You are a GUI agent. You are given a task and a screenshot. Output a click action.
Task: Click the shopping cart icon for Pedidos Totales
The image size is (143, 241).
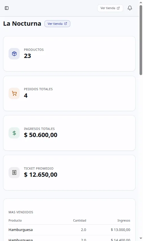pos(14,93)
